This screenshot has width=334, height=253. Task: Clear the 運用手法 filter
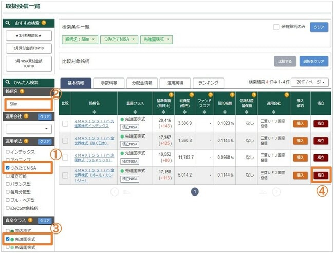[x=45, y=141]
